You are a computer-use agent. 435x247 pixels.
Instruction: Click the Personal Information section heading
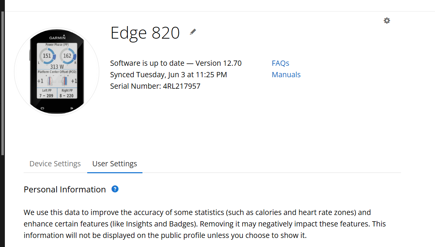pyautogui.click(x=65, y=189)
